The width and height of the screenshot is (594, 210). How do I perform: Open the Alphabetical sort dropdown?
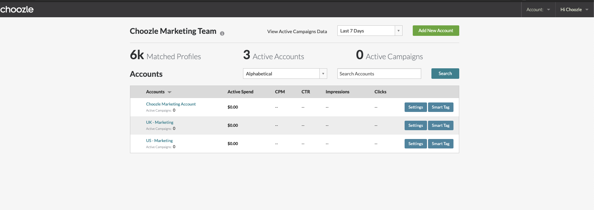(285, 74)
